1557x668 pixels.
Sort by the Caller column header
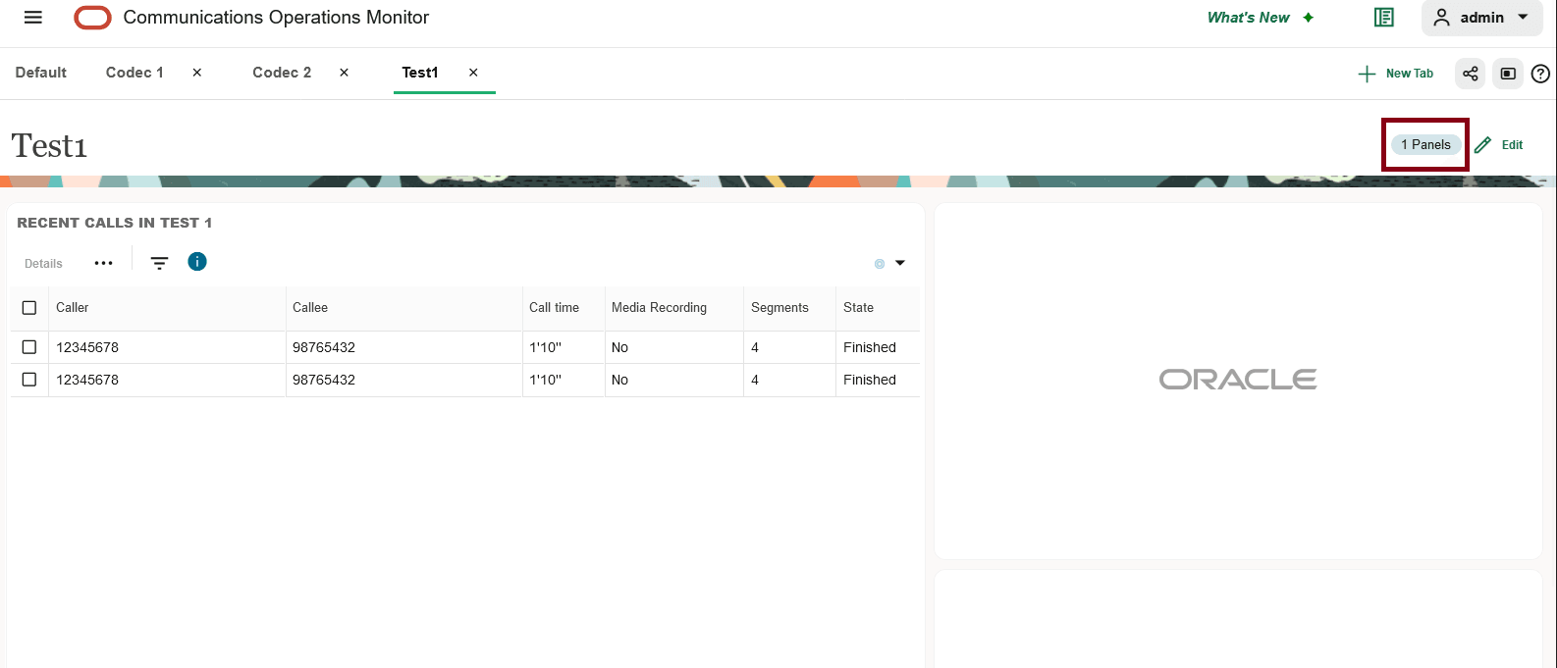(72, 308)
